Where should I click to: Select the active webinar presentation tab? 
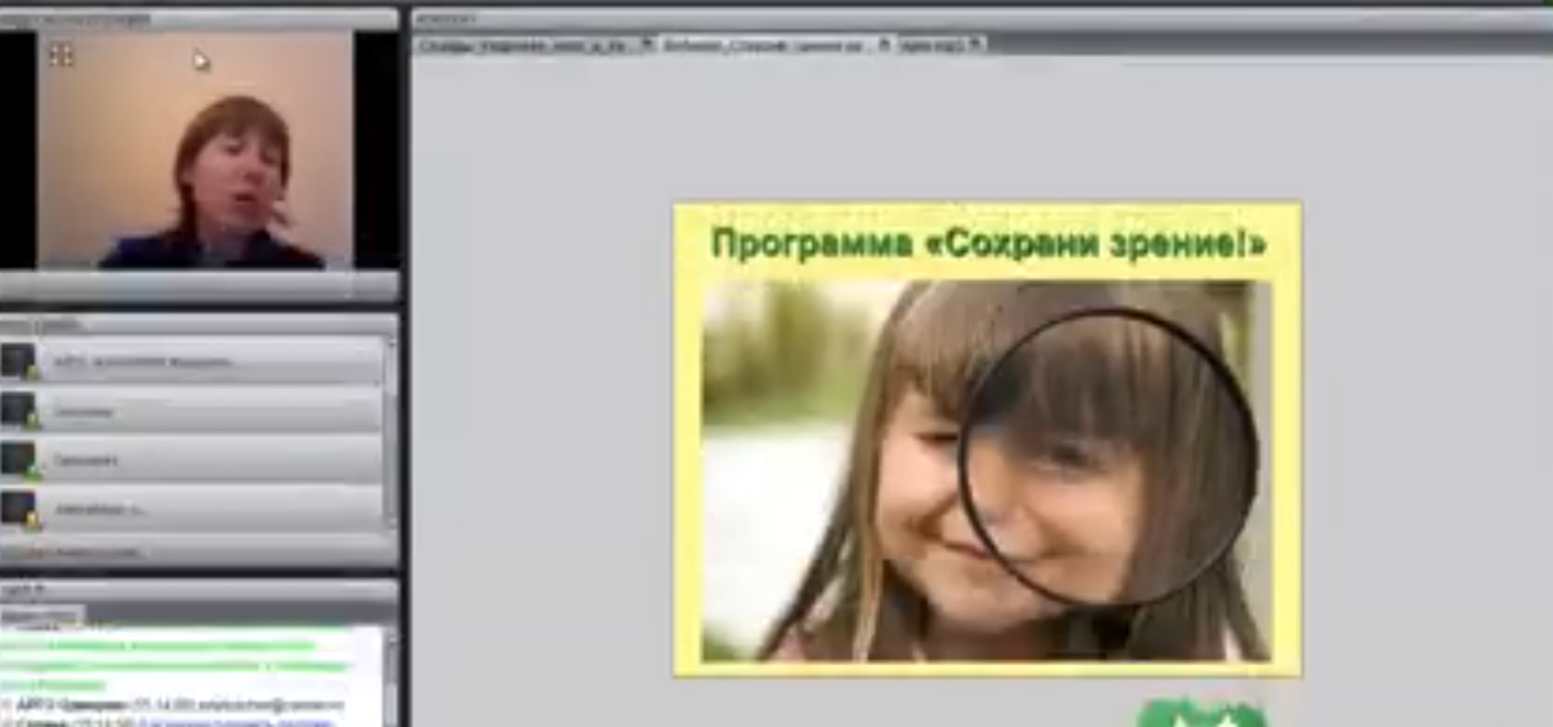pos(762,45)
